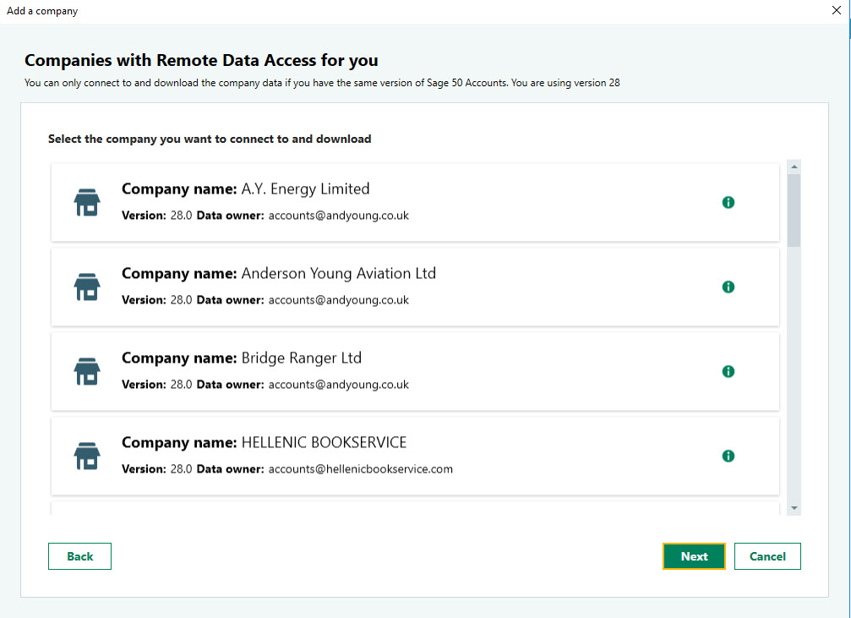The image size is (851, 618).
Task: Select the A.Y. Energy Limited company name
Action: pos(305,189)
